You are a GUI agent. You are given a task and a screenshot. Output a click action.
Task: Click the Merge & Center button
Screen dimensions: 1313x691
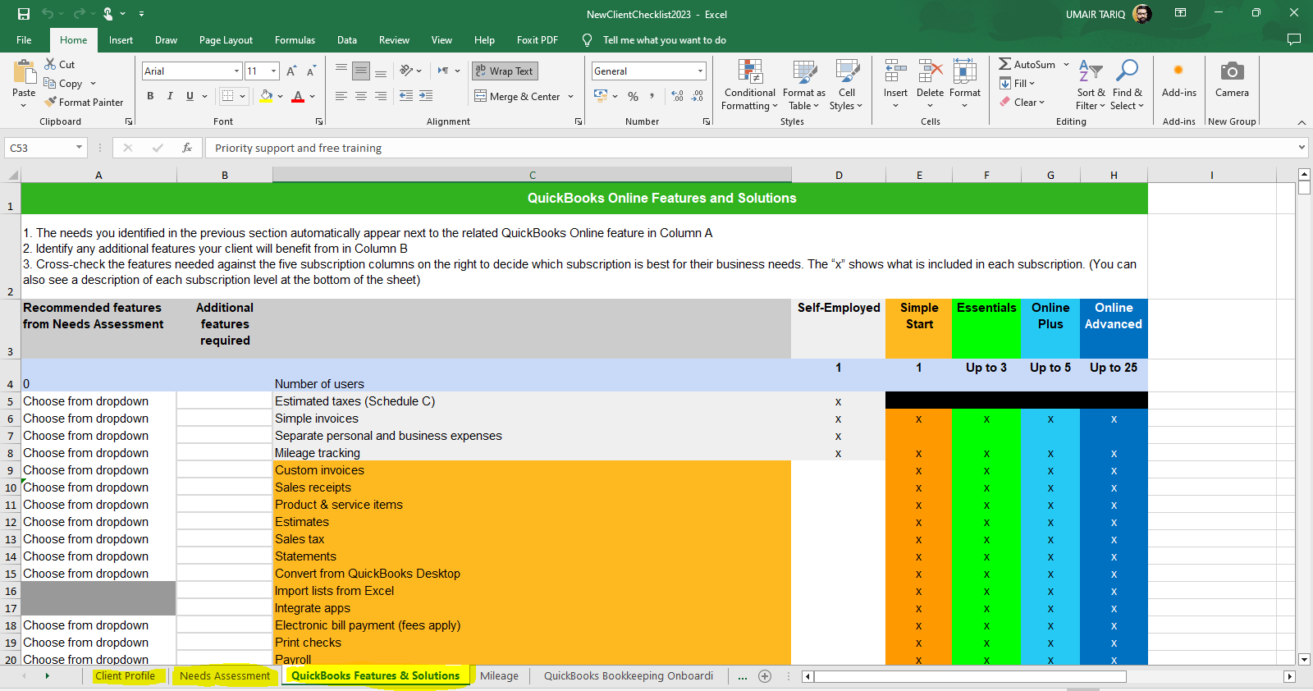518,97
